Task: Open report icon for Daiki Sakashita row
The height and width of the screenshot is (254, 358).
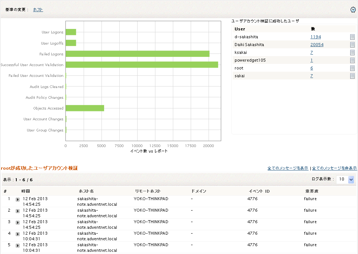Action: [x=352, y=45]
